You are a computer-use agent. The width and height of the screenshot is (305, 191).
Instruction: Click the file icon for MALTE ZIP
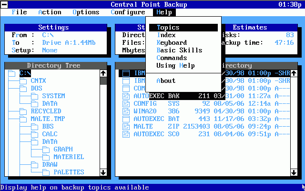click(126, 127)
